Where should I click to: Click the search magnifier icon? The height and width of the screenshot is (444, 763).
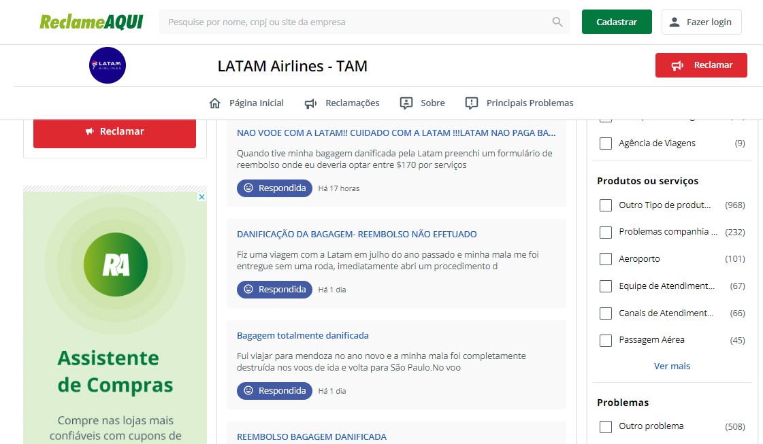point(557,22)
